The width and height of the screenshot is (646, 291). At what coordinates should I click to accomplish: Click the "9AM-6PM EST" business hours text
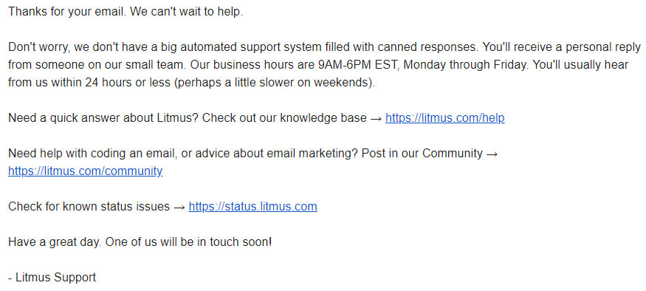click(x=362, y=65)
